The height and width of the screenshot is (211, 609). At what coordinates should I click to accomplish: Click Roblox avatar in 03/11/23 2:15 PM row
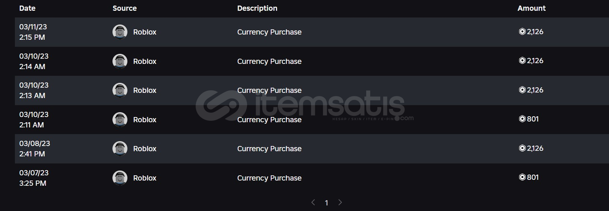(120, 32)
